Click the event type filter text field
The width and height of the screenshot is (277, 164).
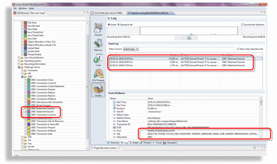[x=50, y=18]
